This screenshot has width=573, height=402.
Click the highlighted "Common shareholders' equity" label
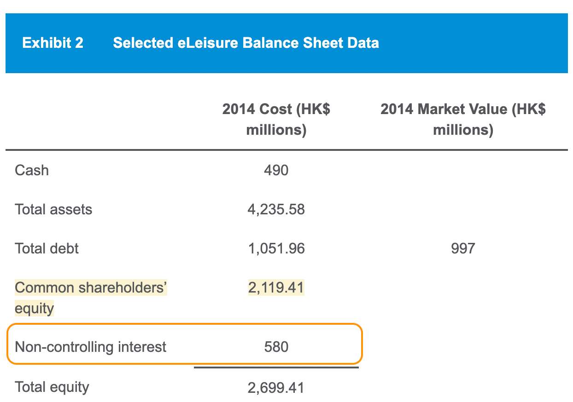[x=91, y=288]
